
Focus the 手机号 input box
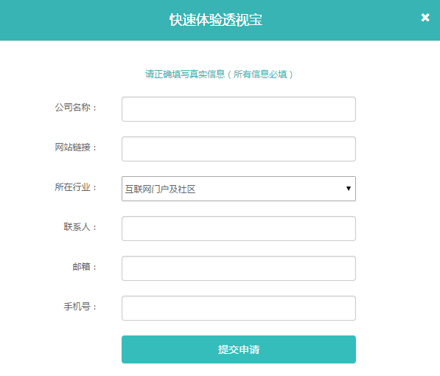239,308
